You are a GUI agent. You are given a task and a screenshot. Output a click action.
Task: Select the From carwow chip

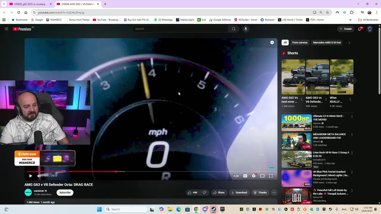(300, 43)
